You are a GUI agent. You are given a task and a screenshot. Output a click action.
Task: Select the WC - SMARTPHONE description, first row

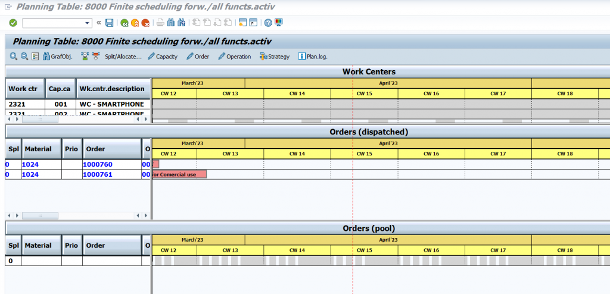click(x=113, y=104)
